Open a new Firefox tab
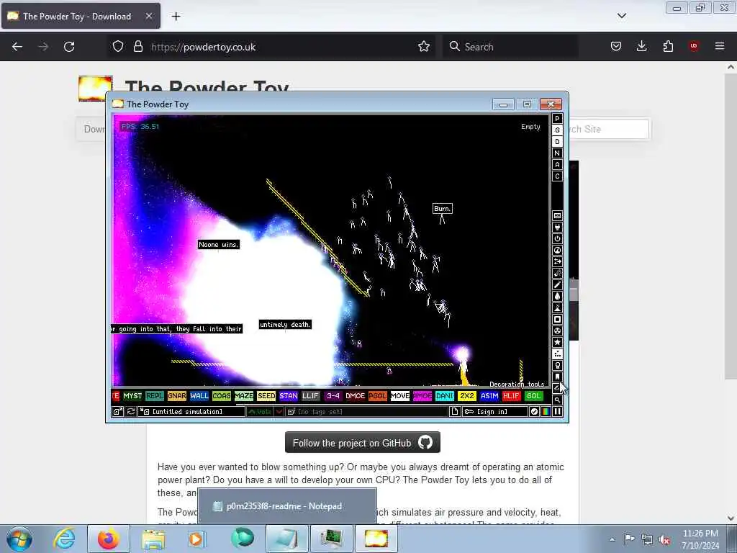The height and width of the screenshot is (553, 737). (176, 16)
